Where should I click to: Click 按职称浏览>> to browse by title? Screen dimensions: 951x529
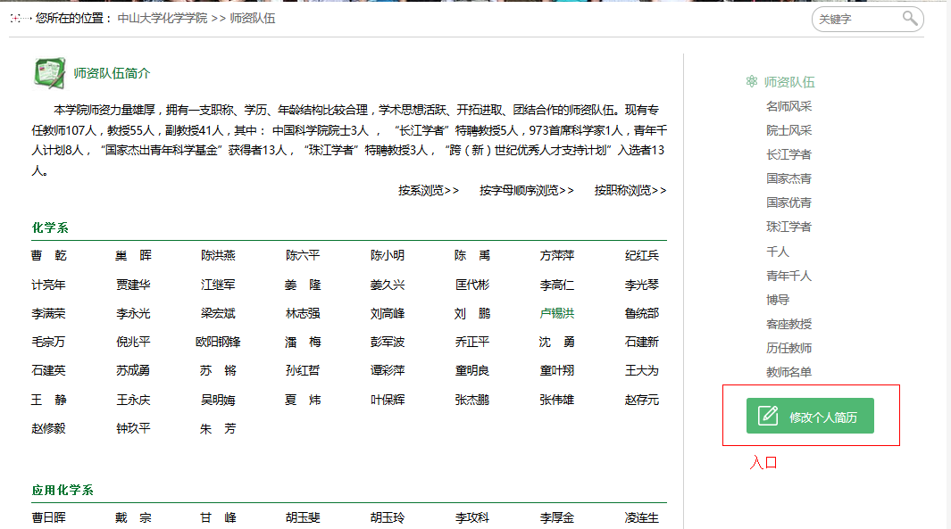[x=630, y=190]
